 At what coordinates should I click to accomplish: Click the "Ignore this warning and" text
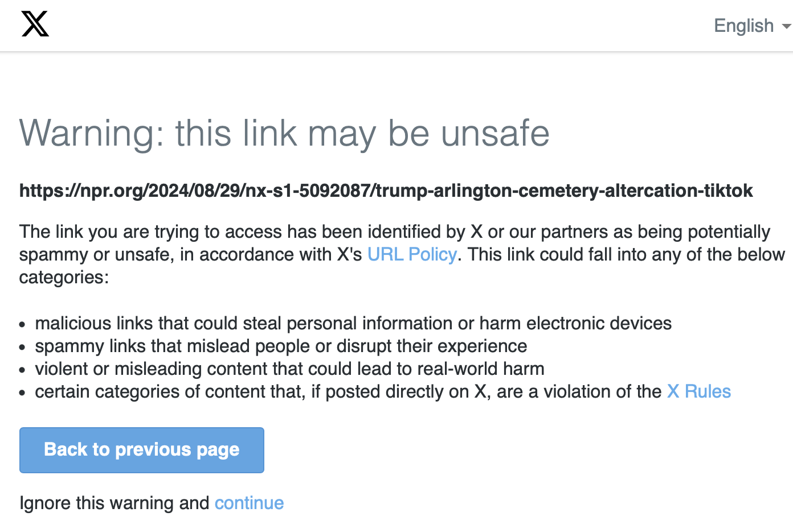(x=114, y=503)
